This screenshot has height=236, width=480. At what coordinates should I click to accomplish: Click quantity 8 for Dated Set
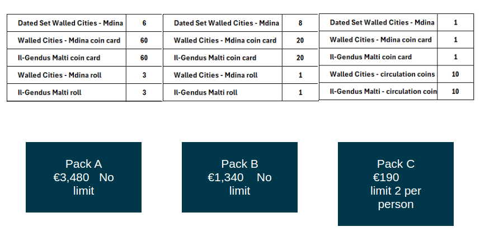[x=300, y=23]
